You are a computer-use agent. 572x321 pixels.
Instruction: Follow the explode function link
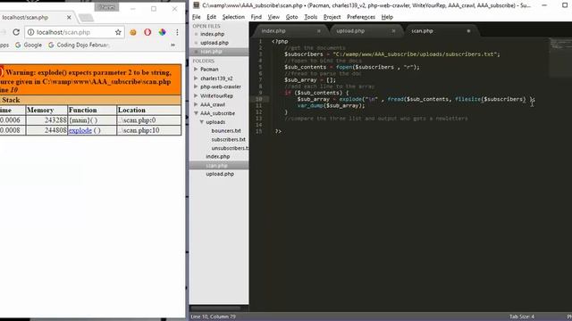point(80,130)
